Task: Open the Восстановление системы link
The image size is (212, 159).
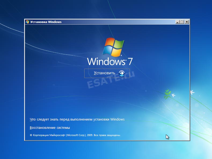Action: point(50,128)
